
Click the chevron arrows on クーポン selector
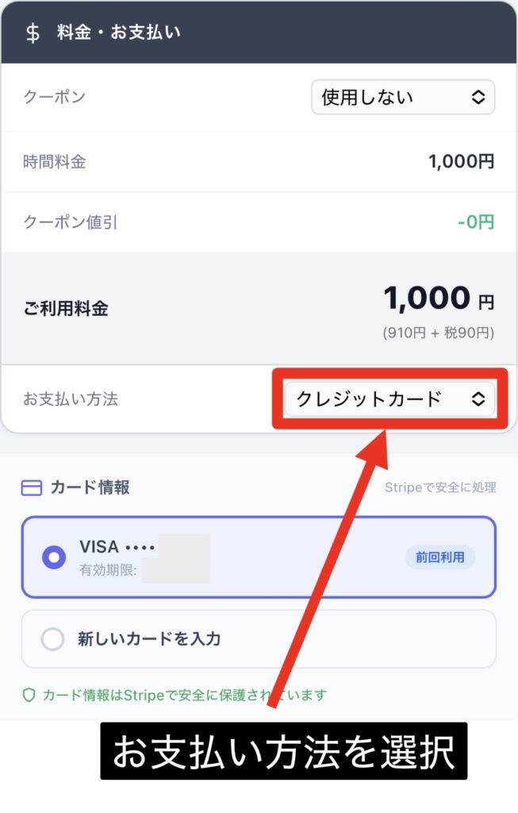[478, 98]
